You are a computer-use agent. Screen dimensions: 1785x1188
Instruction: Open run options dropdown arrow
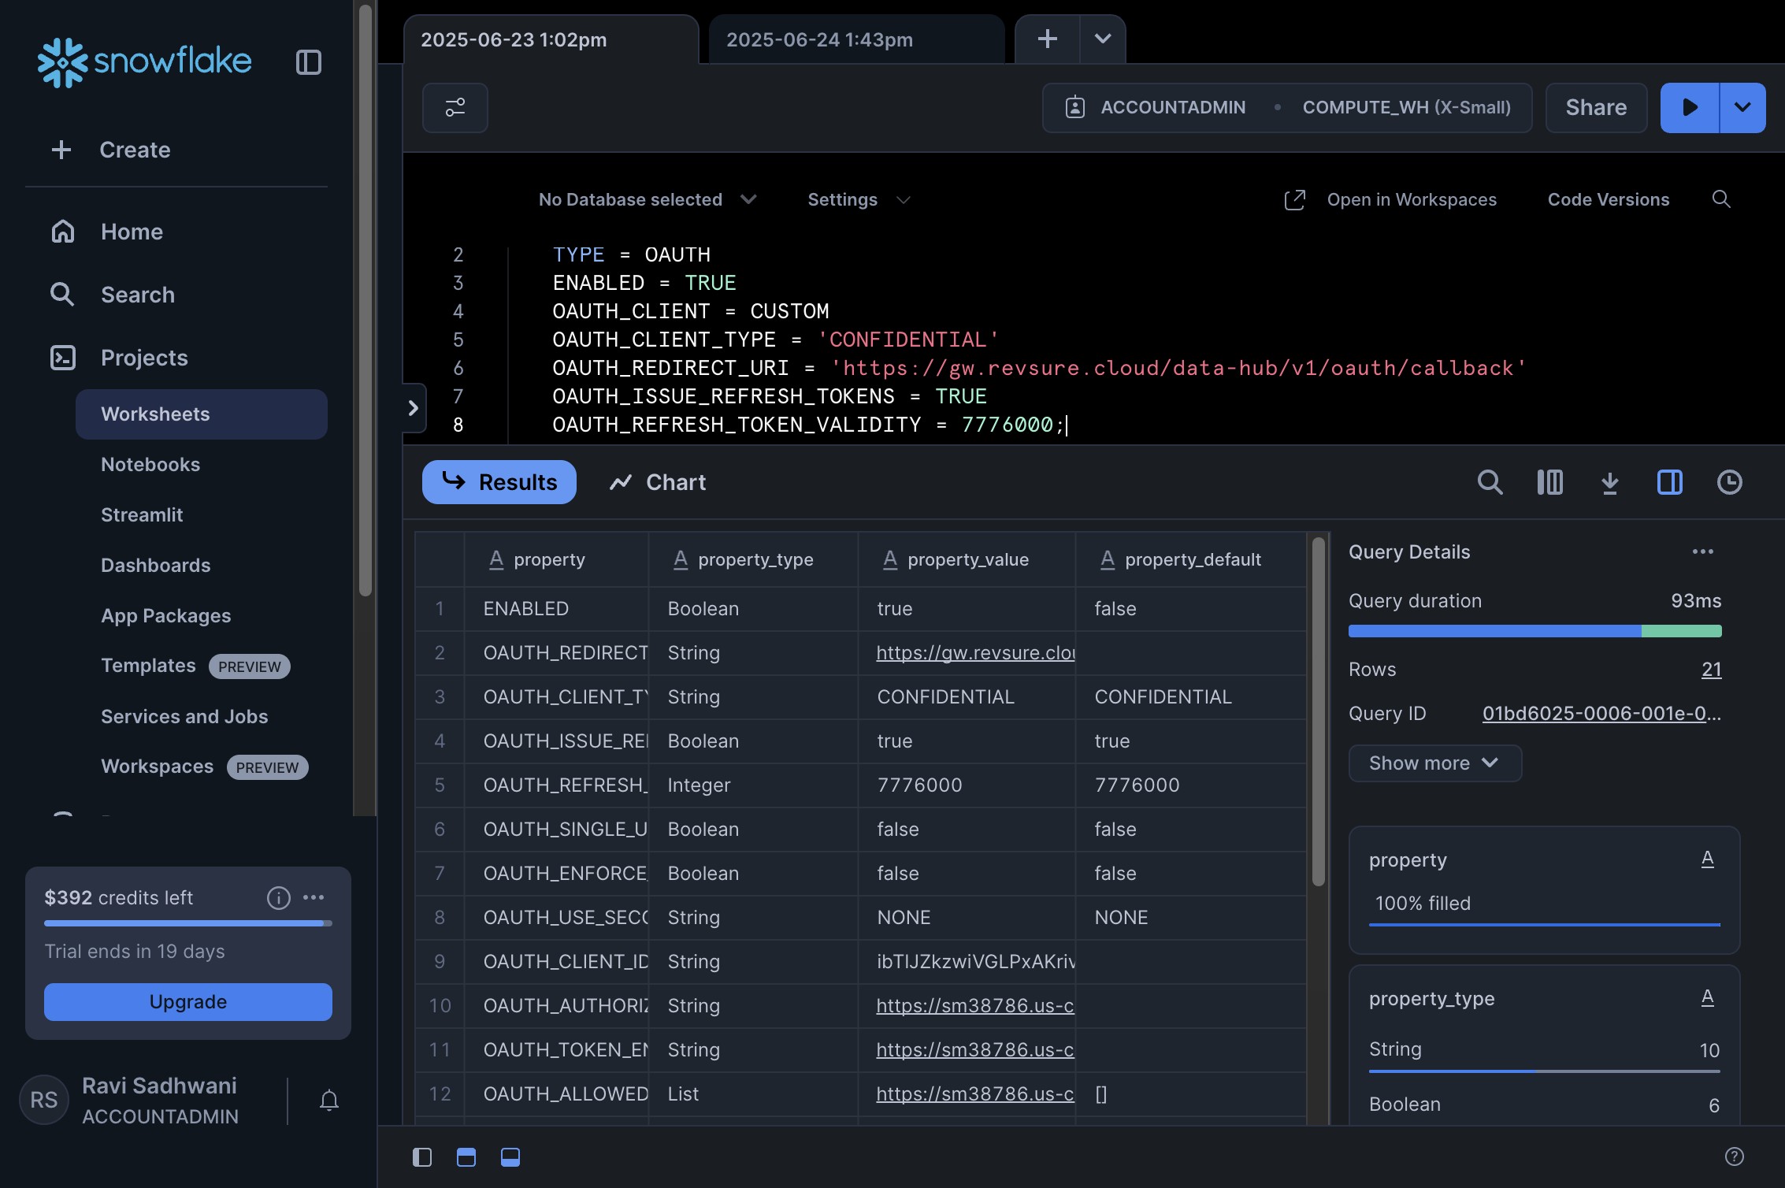pos(1742,108)
